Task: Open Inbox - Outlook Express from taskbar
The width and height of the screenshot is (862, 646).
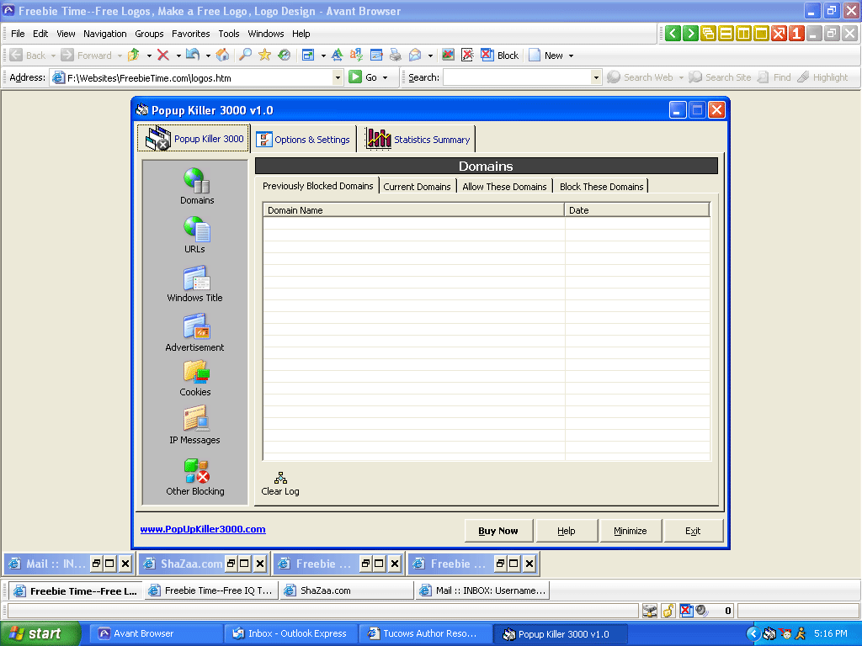Action: point(290,634)
